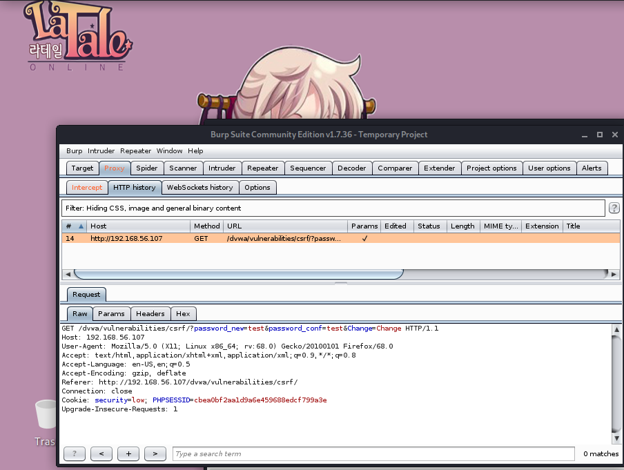Click the search help question mark button
The image size is (624, 470).
pos(75,453)
